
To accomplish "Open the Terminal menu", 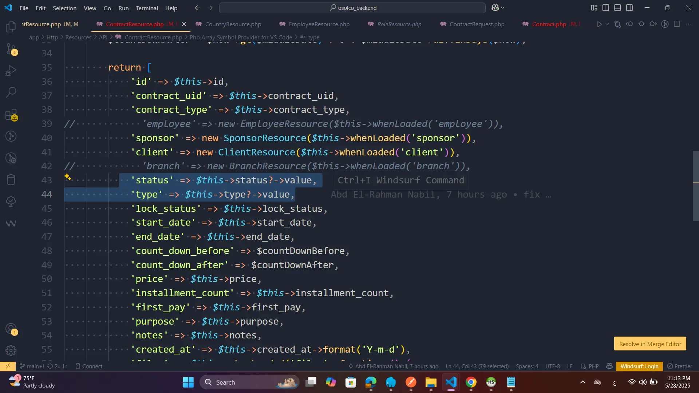I will tap(147, 8).
